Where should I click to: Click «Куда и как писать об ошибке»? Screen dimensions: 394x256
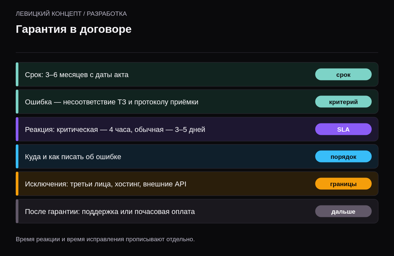click(x=73, y=157)
